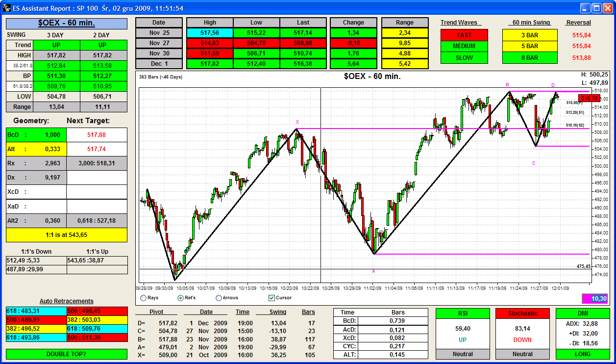This screenshot has height=364, width=616.
Task: Open the Stochastic indicator header
Action: [522, 313]
